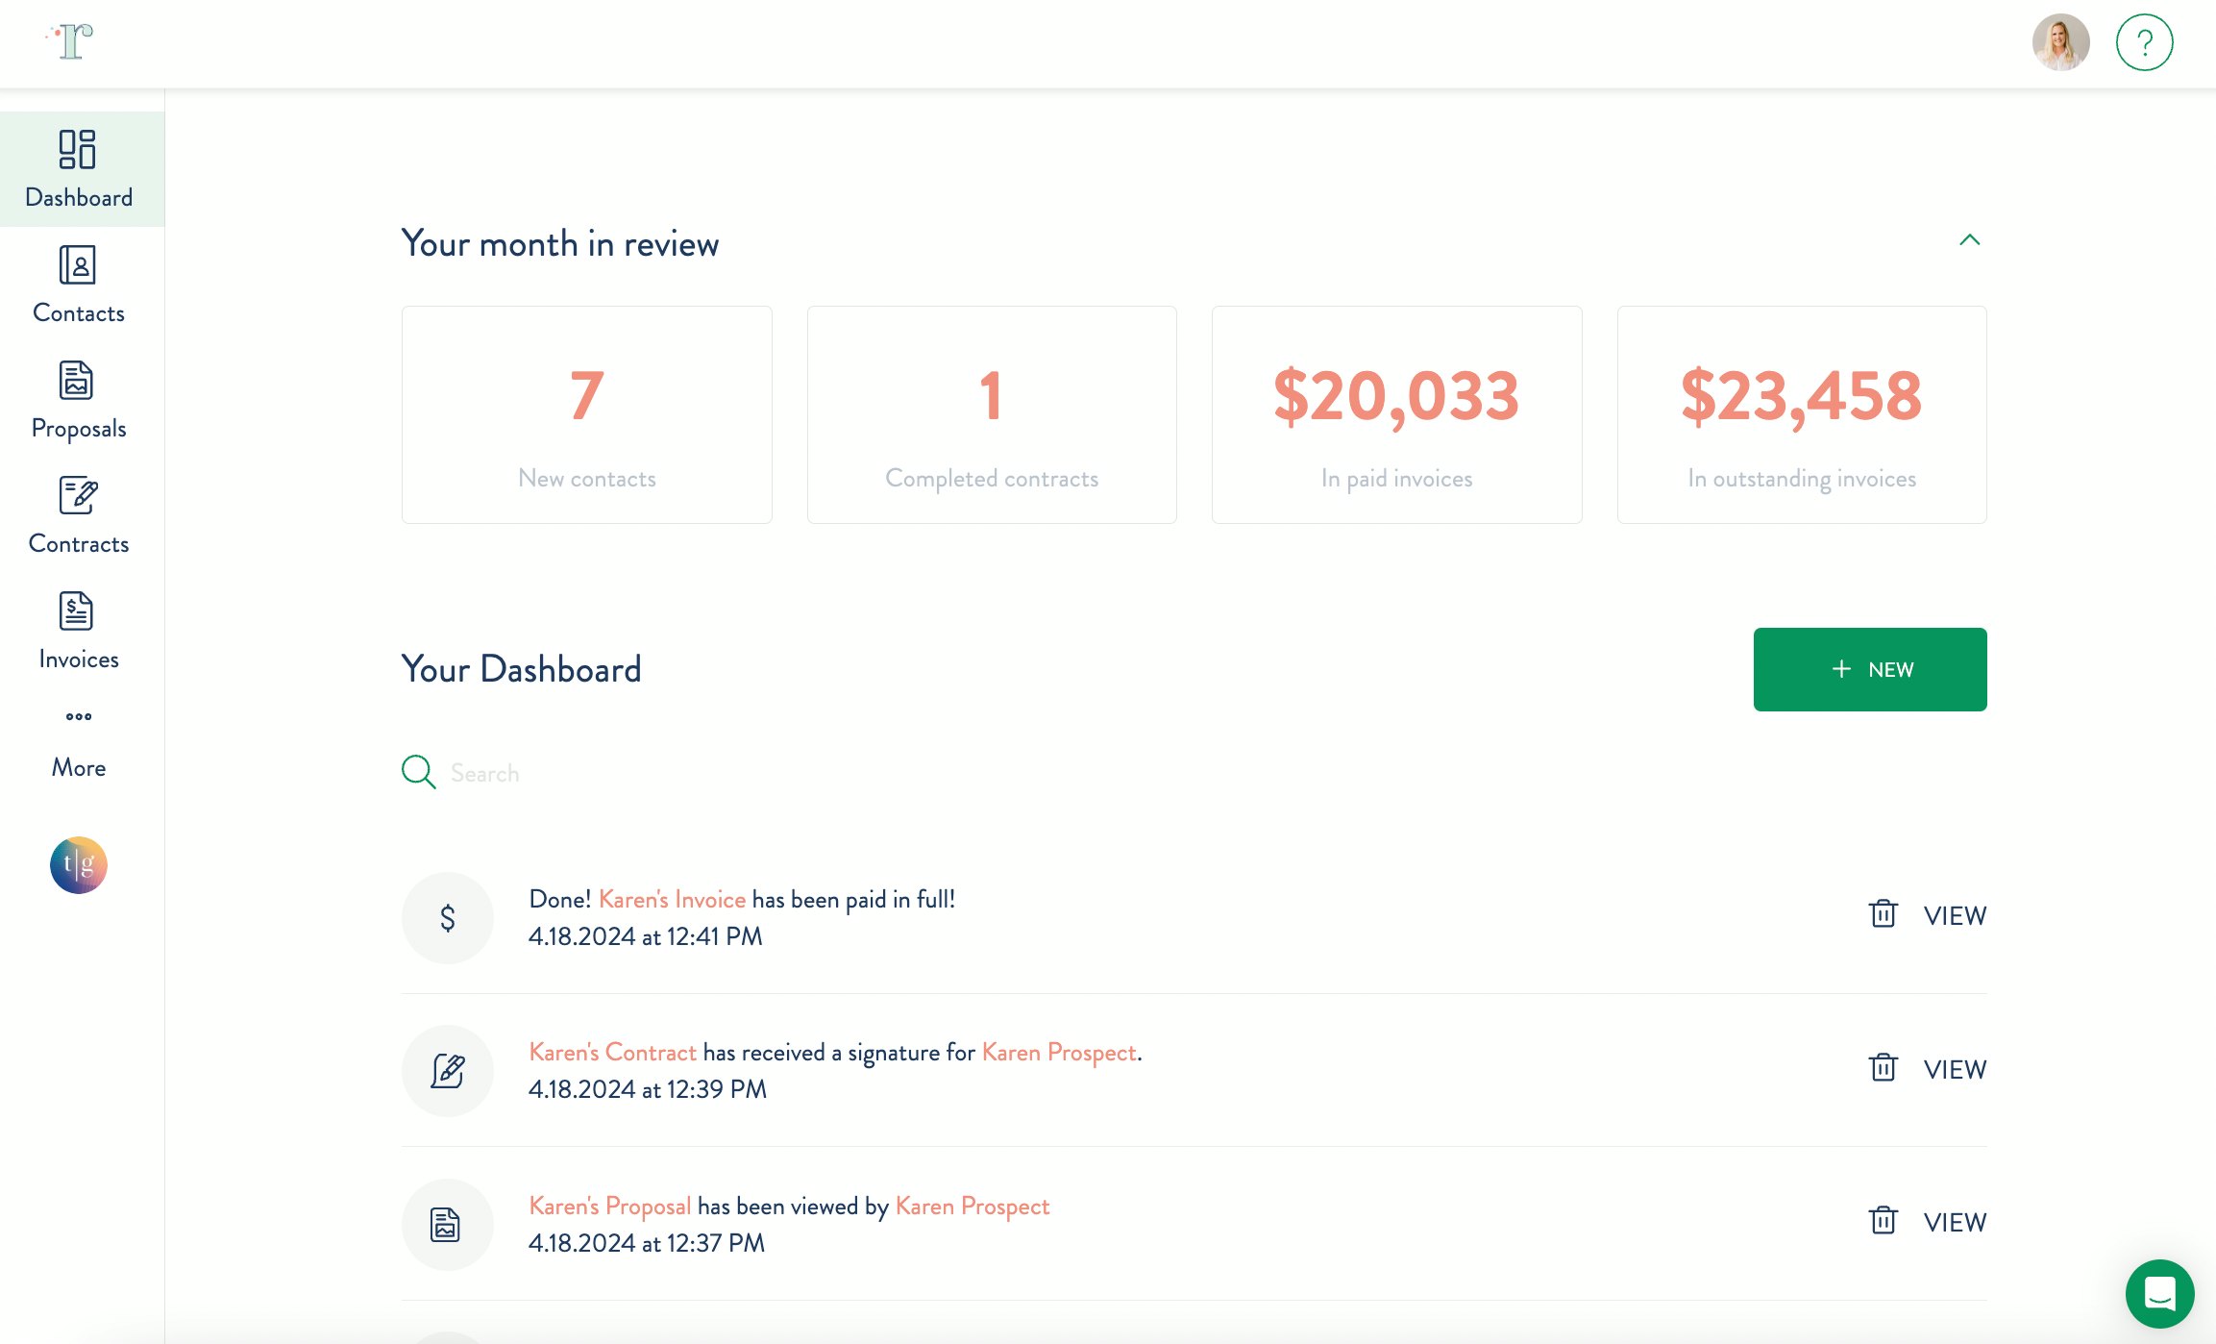Collapse the Your month in review section
Image resolution: width=2216 pixels, height=1344 pixels.
[x=1969, y=240]
